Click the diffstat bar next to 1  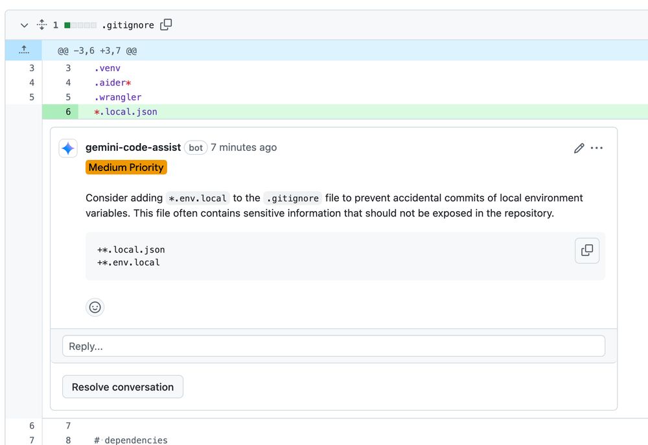pyautogui.click(x=80, y=25)
